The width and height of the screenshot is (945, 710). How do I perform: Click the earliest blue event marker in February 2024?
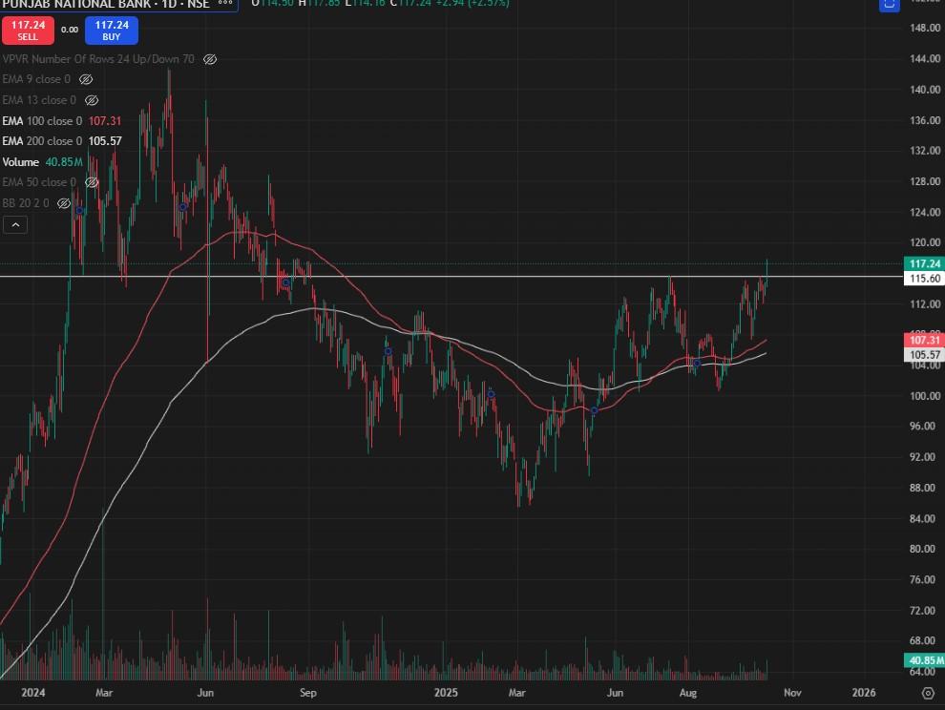[79, 210]
